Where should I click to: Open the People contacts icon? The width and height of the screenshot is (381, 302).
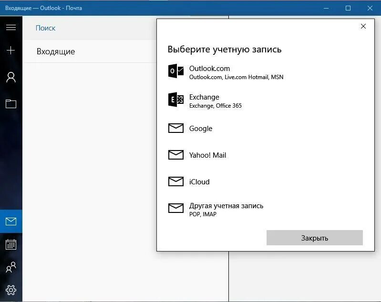click(x=11, y=267)
